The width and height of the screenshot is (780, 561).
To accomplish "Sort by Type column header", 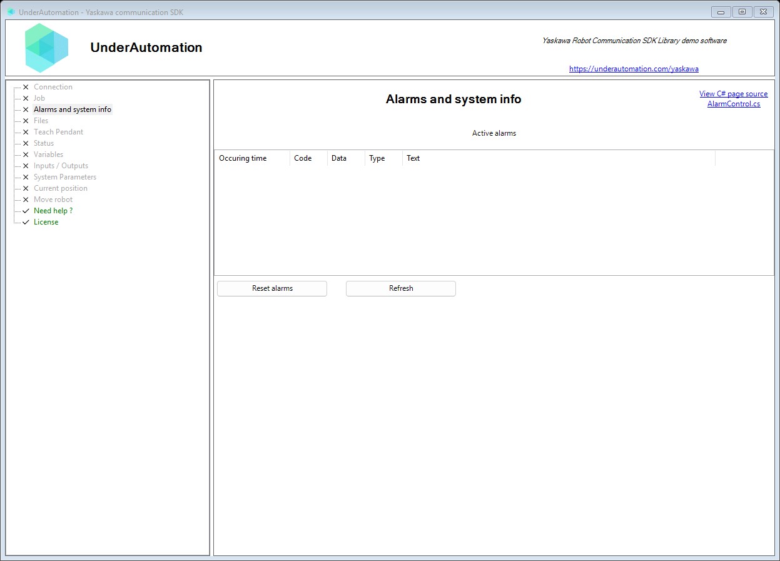I will click(383, 158).
